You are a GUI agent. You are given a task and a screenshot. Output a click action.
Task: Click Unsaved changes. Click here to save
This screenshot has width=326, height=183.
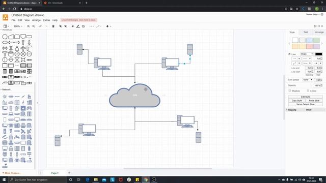pyautogui.click(x=78, y=20)
